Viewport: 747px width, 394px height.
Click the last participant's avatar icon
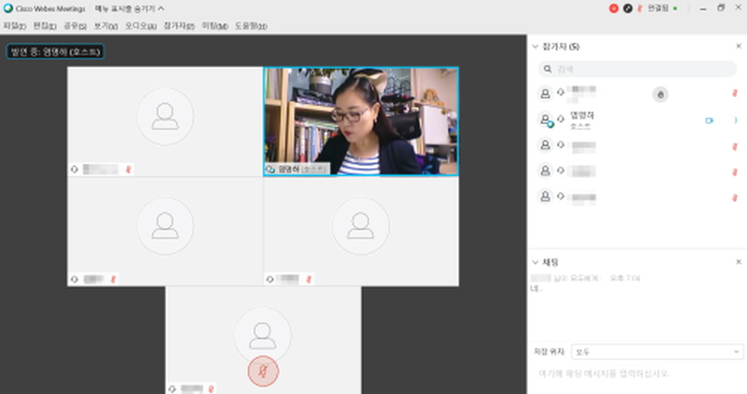545,196
